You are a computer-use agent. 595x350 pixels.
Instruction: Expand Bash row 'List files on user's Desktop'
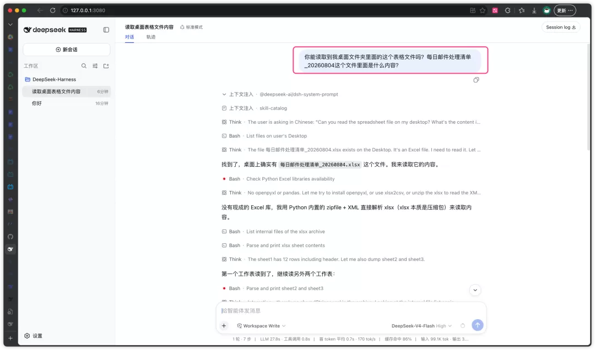264,136
